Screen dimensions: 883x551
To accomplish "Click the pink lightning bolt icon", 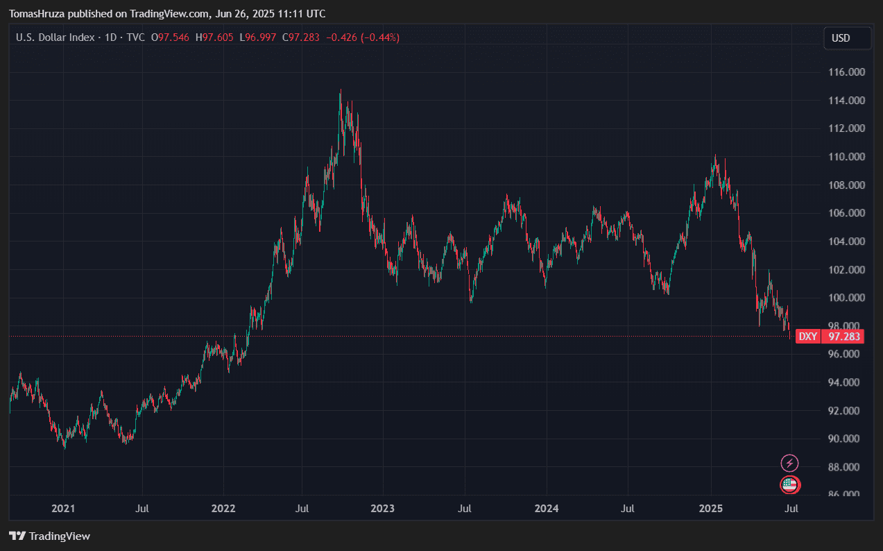I will pos(789,463).
